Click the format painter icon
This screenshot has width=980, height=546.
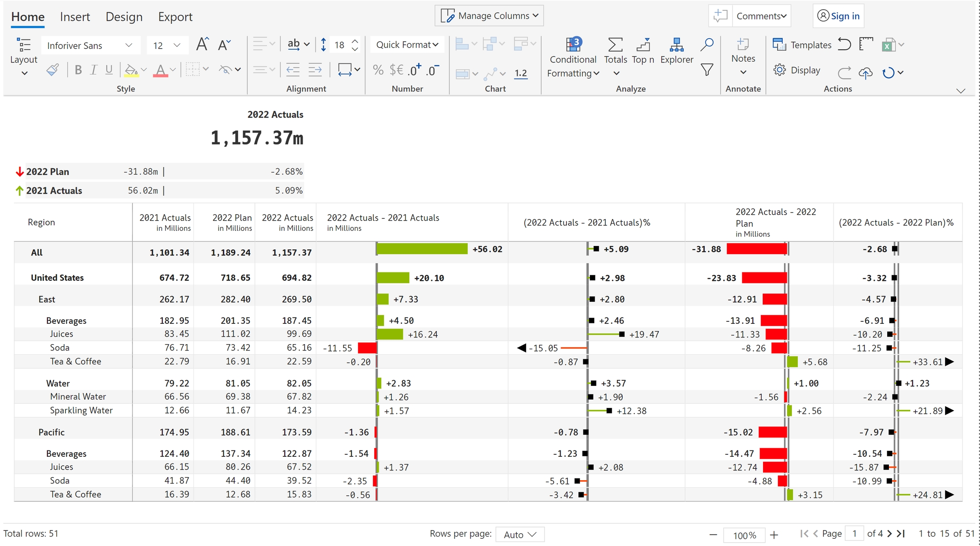(53, 70)
